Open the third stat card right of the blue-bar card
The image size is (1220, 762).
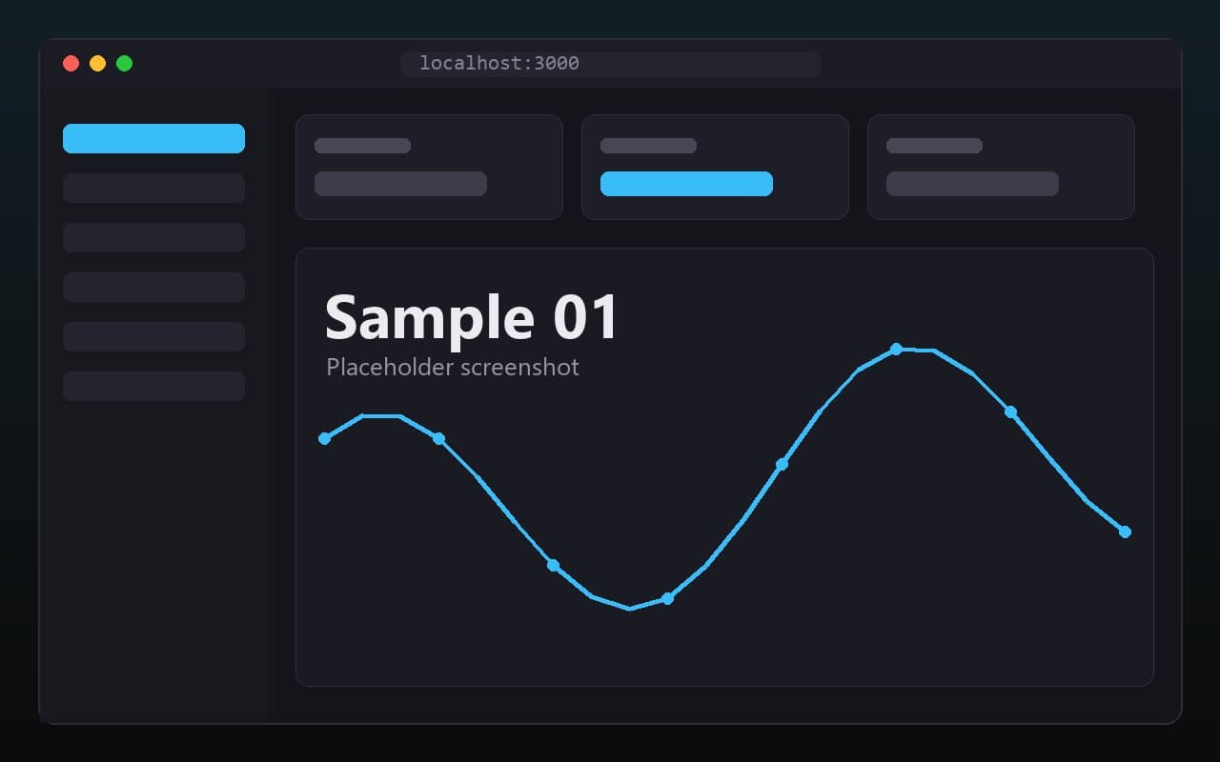(1001, 167)
